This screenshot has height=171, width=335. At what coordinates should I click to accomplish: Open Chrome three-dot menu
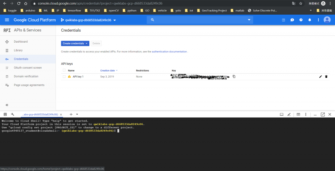[330, 3]
